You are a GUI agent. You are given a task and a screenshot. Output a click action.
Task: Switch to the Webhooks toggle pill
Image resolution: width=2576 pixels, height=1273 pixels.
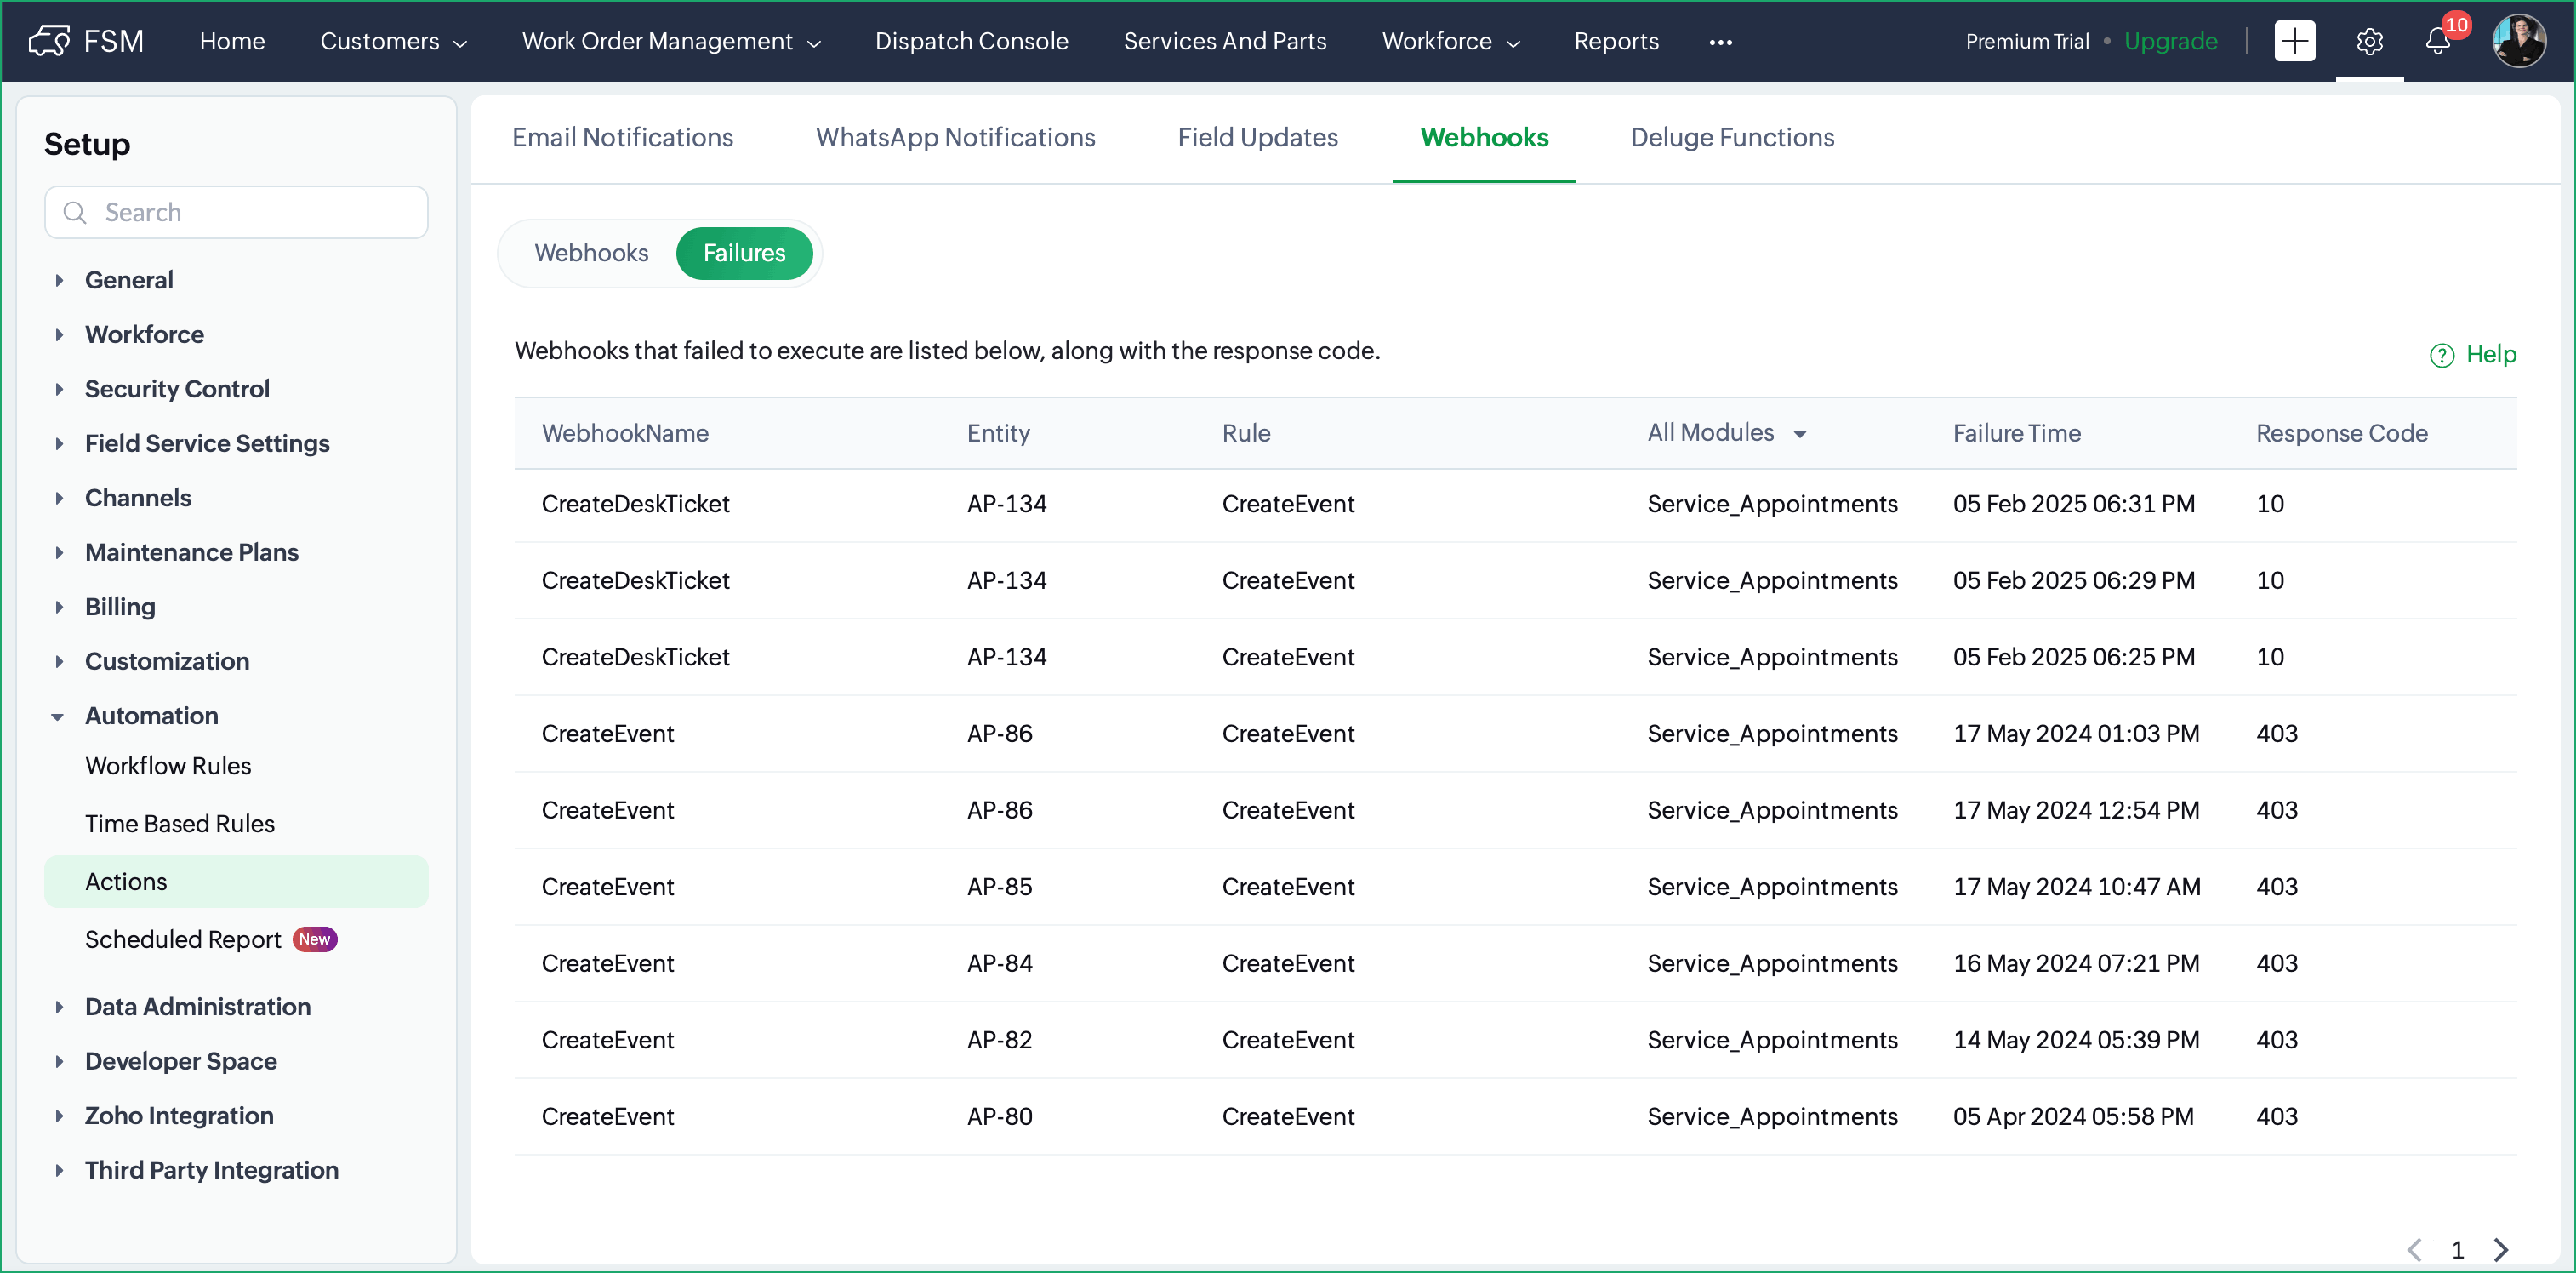[x=591, y=253]
